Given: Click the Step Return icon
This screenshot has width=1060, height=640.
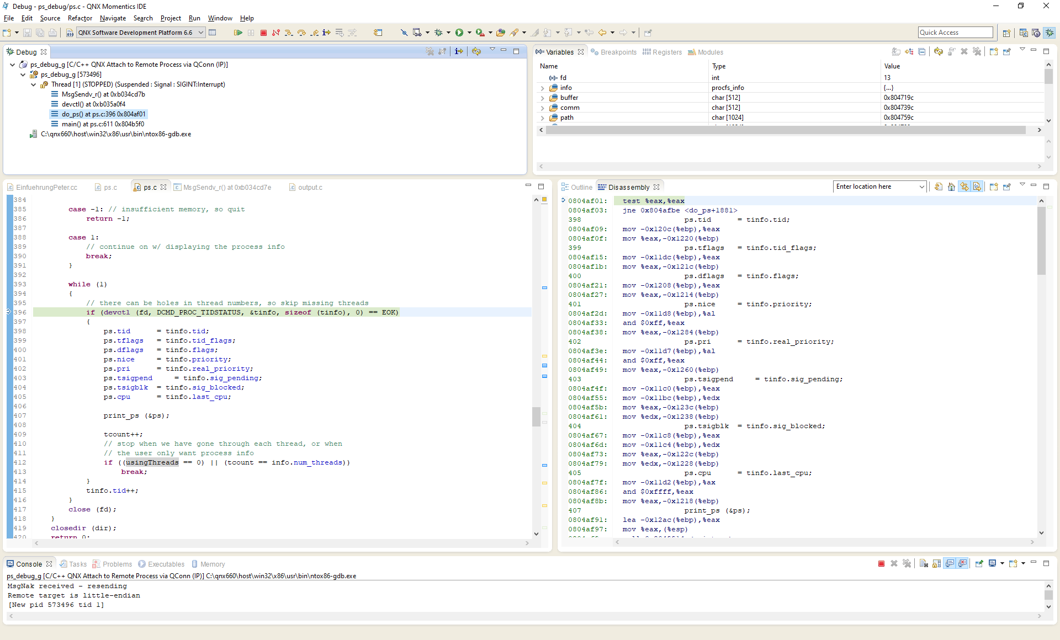Looking at the screenshot, I should pos(314,33).
